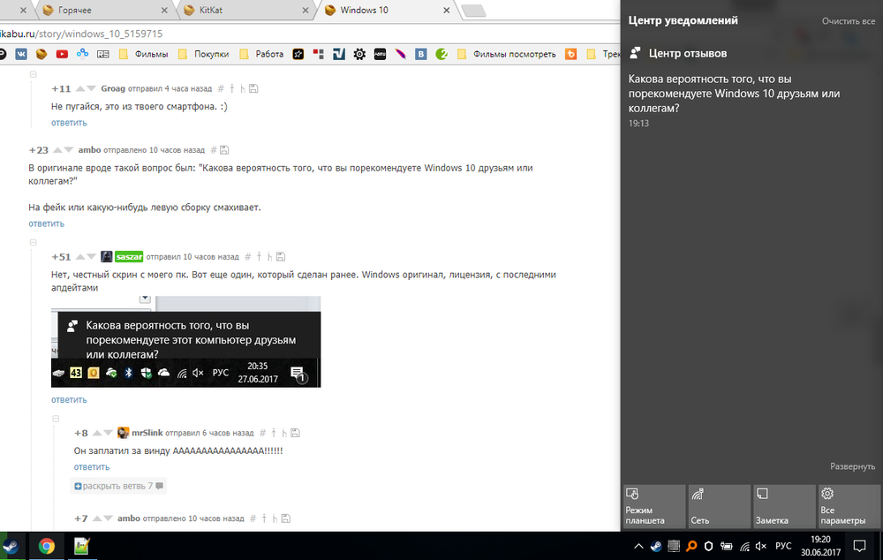Open the VK bookmark icon

tap(20, 54)
